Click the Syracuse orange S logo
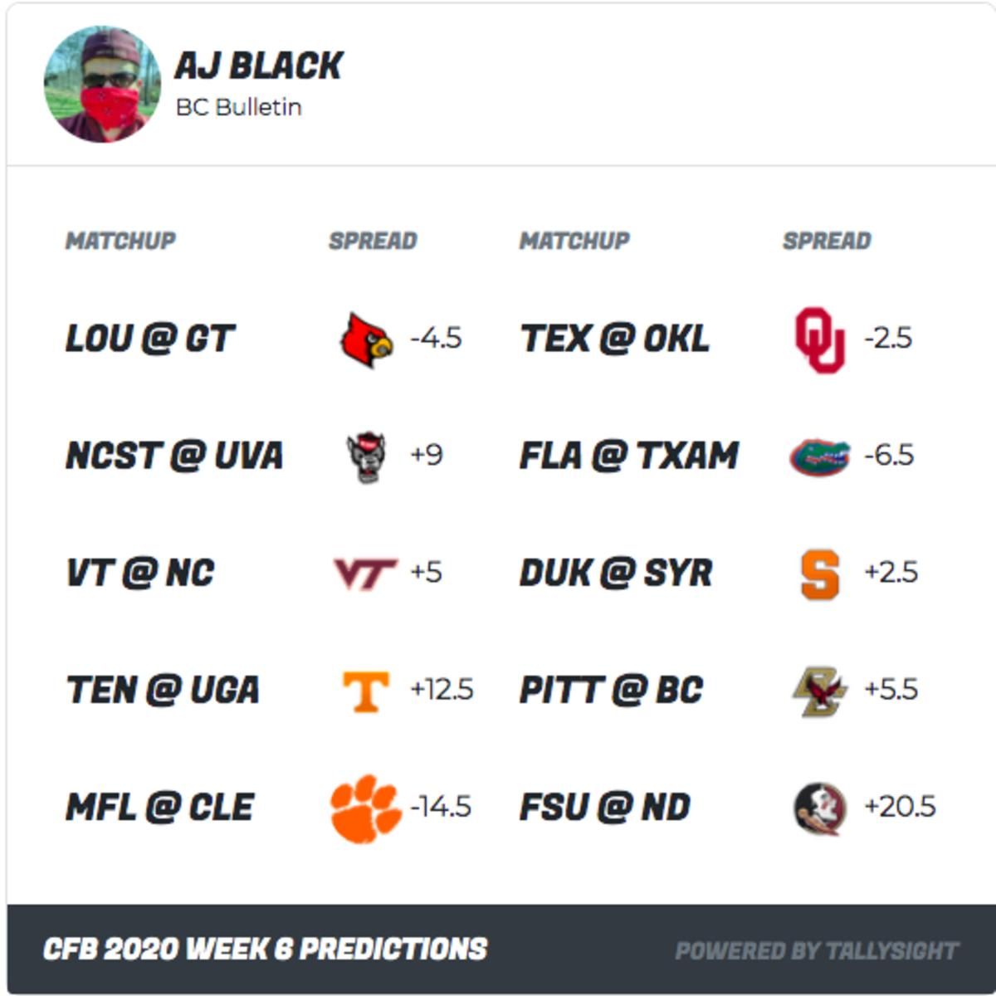Viewport: 996px width, 996px height. 820,574
